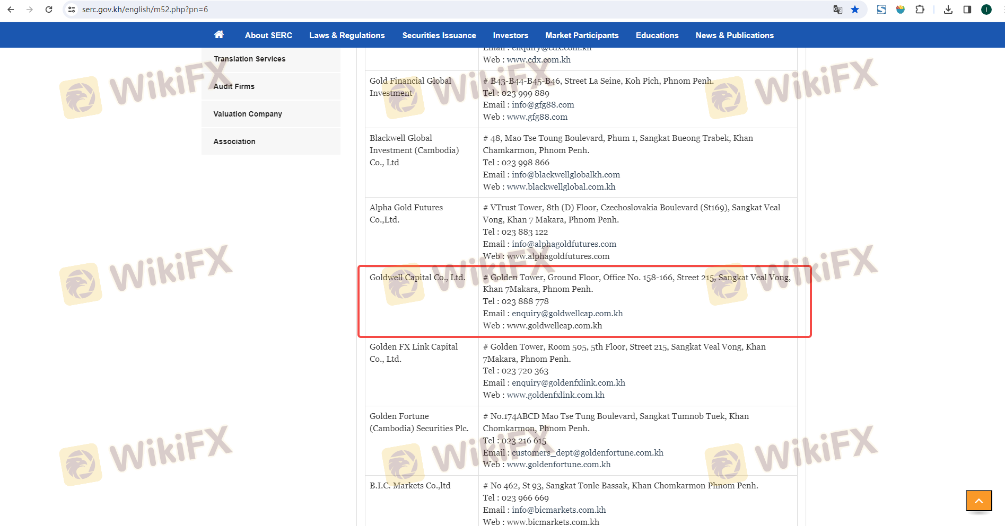Click Blackwell Global Investment (Cambodia) company name
This screenshot has width=1005, height=526.
point(414,150)
